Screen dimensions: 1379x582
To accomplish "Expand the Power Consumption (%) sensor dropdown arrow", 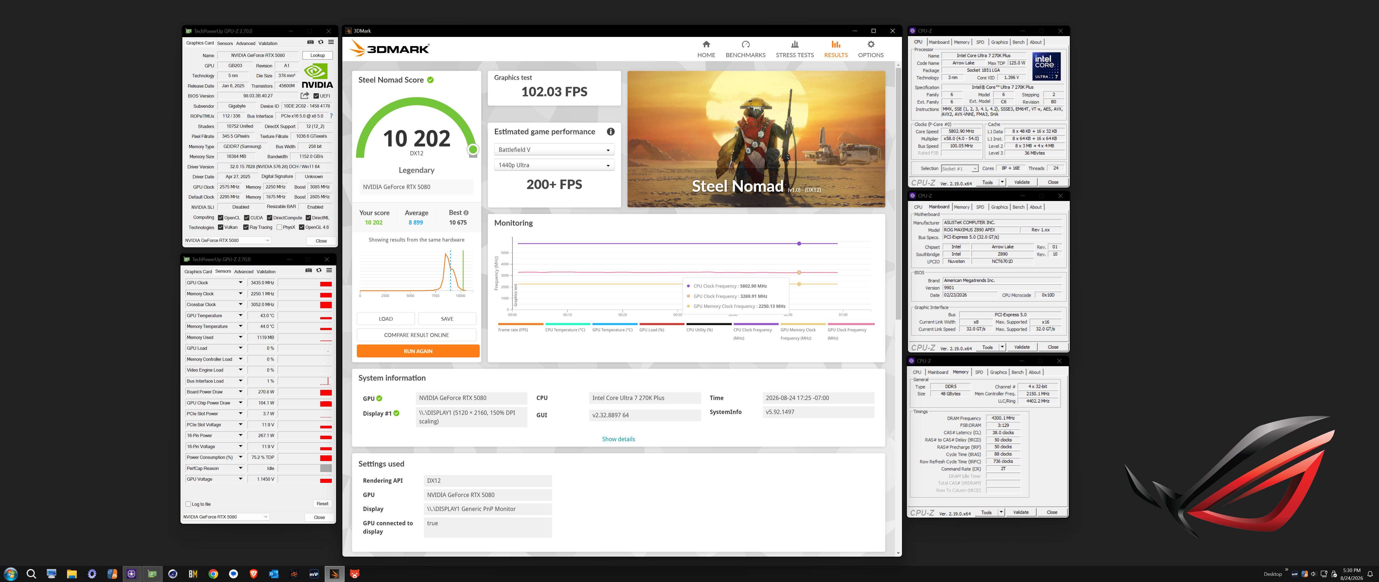I will 240,457.
